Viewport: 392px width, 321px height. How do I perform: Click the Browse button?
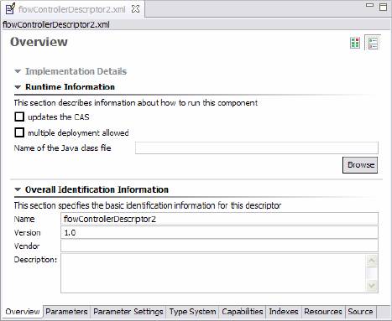point(360,165)
